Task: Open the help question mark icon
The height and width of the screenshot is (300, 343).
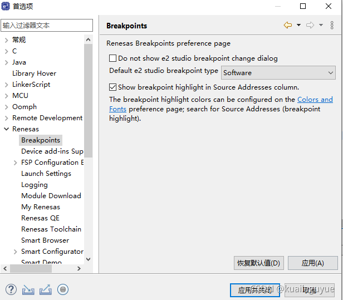Action: pos(11,289)
